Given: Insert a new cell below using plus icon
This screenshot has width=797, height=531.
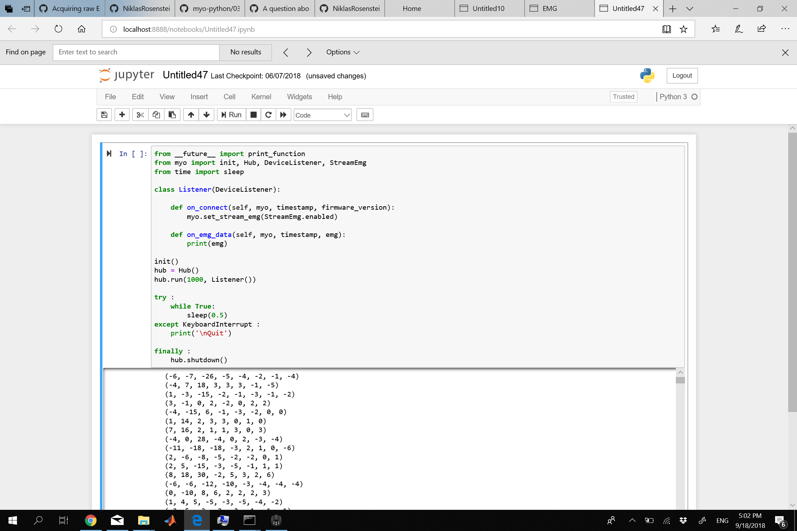Looking at the screenshot, I should 122,114.
